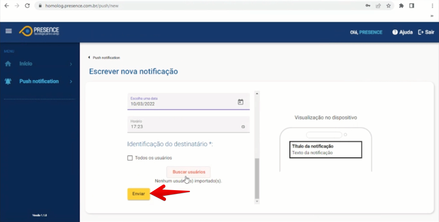Toggle the browser side panel icon

(411, 6)
